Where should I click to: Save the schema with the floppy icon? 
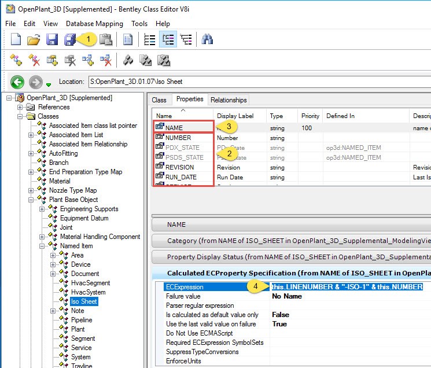[x=52, y=39]
